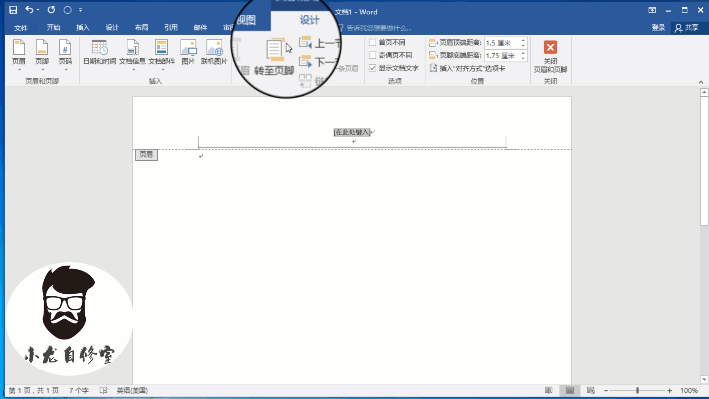
Task: Uncheck Show Document Text checkbox
Action: tap(373, 68)
